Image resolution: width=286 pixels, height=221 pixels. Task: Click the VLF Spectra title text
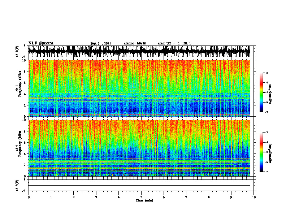pos(41,43)
